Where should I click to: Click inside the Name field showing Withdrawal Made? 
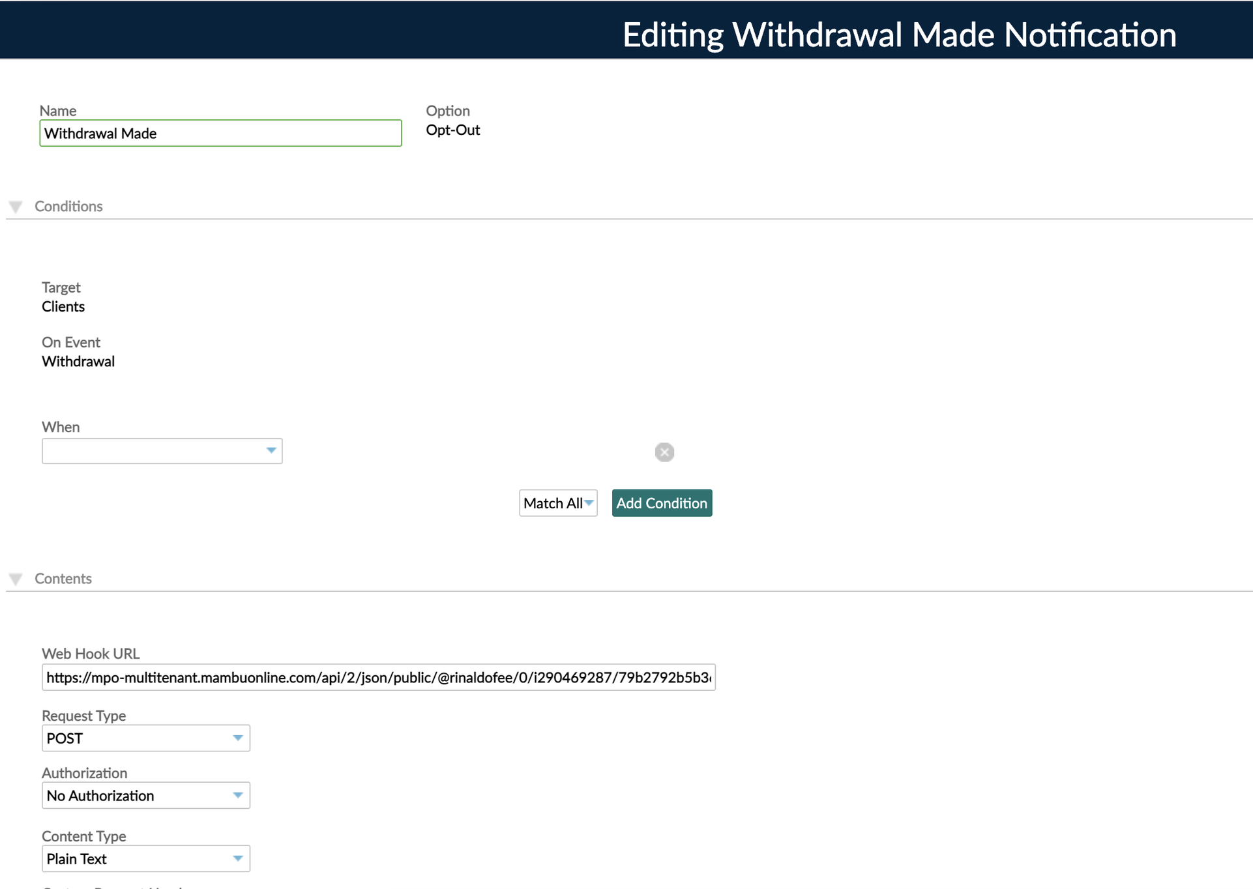coord(220,133)
